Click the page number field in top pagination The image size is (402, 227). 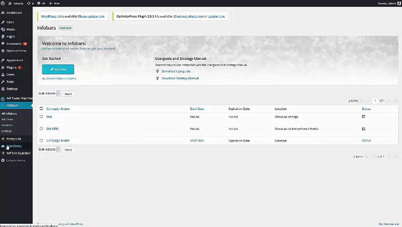point(375,101)
